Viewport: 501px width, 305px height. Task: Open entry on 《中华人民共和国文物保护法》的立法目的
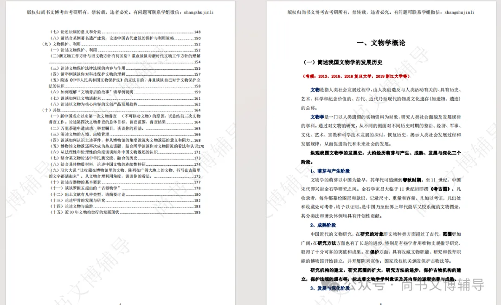coord(125,83)
